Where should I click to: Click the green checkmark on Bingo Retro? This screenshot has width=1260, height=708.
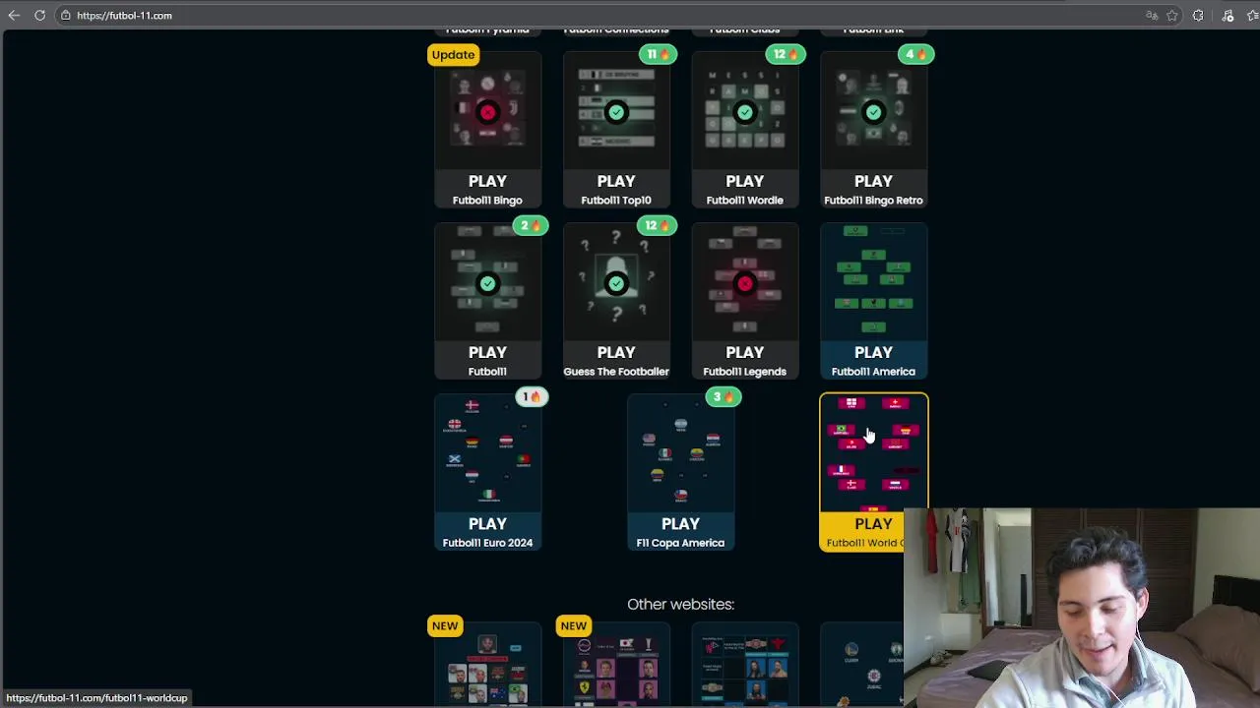pyautogui.click(x=873, y=112)
